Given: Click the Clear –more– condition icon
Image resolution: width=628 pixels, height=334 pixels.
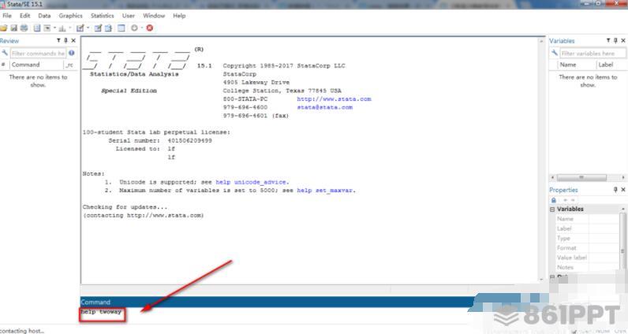Looking at the screenshot, I should tap(134, 28).
